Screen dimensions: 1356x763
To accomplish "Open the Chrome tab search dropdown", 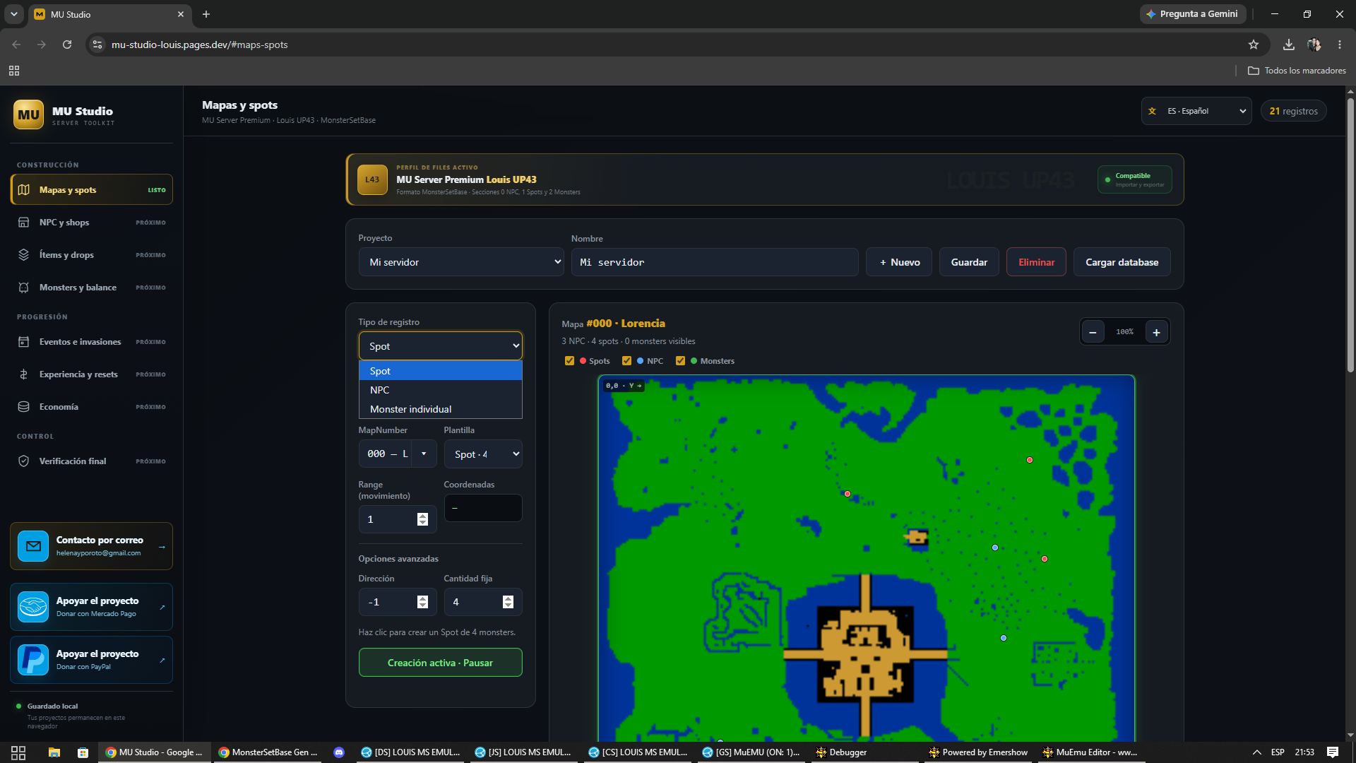I will (14, 14).
